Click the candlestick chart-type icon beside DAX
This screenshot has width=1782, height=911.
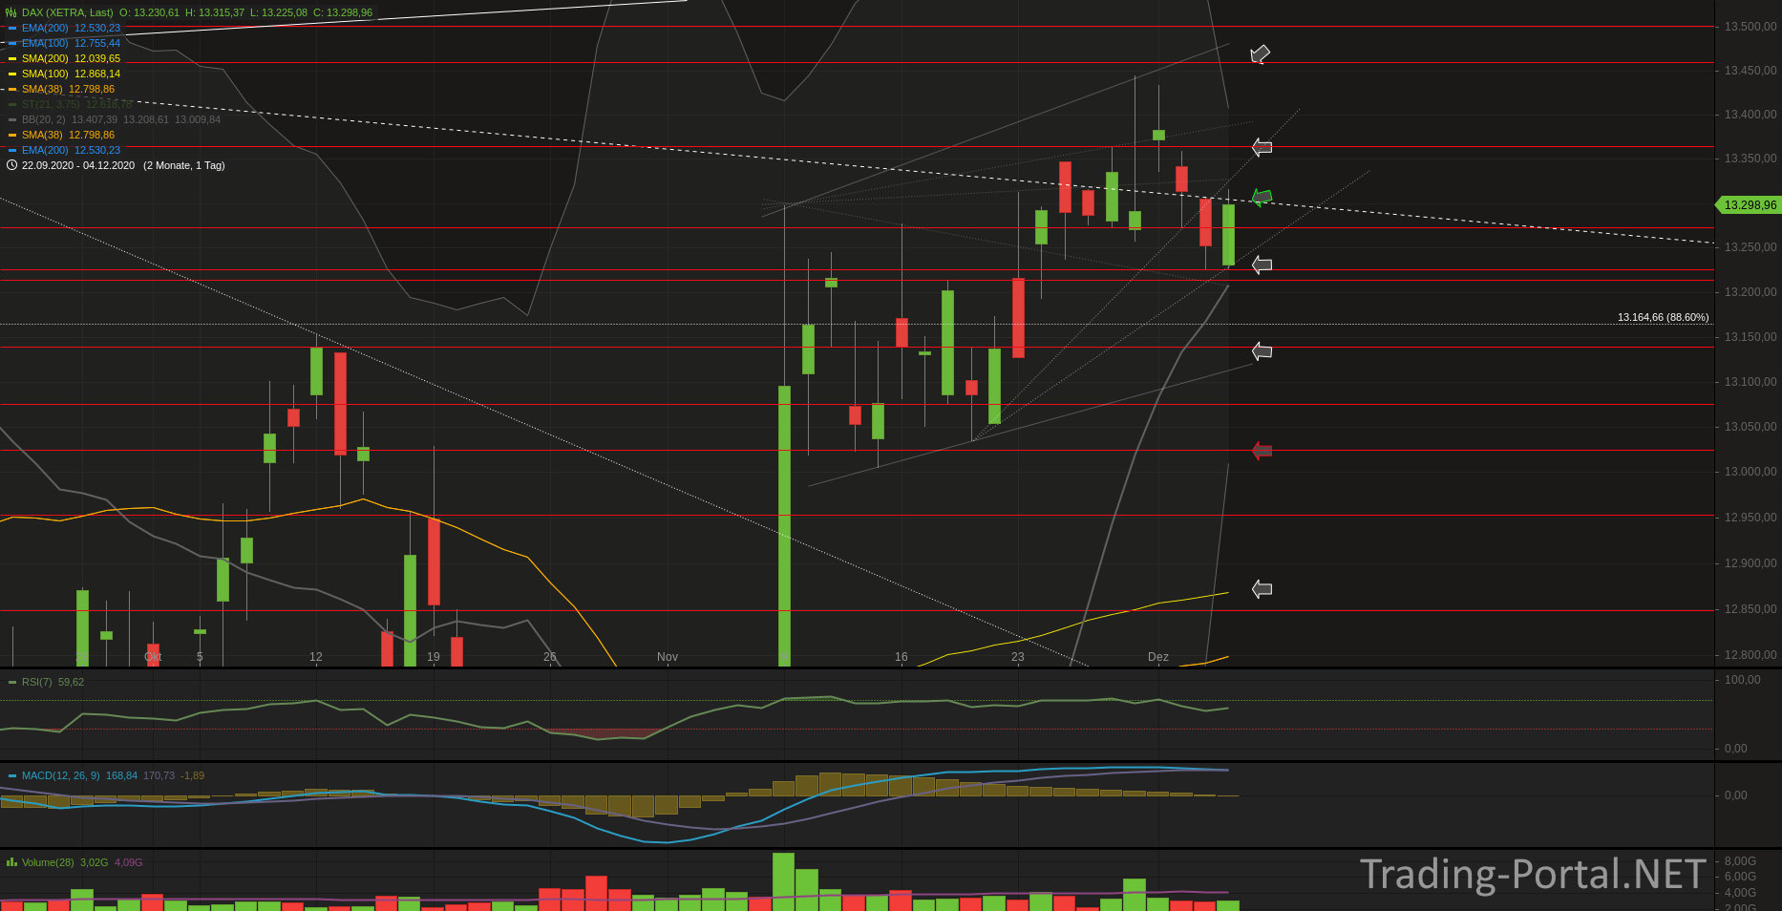coord(11,12)
